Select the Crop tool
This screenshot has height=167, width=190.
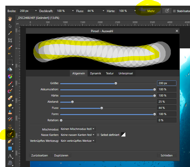pyautogui.click(x=10, y=40)
